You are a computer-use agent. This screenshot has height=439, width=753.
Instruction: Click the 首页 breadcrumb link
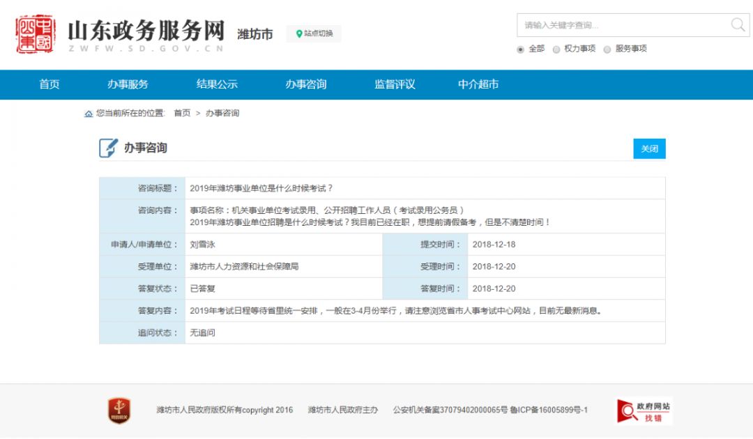pyautogui.click(x=182, y=113)
